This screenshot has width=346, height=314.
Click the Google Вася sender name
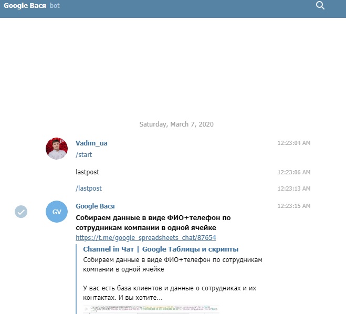click(95, 206)
